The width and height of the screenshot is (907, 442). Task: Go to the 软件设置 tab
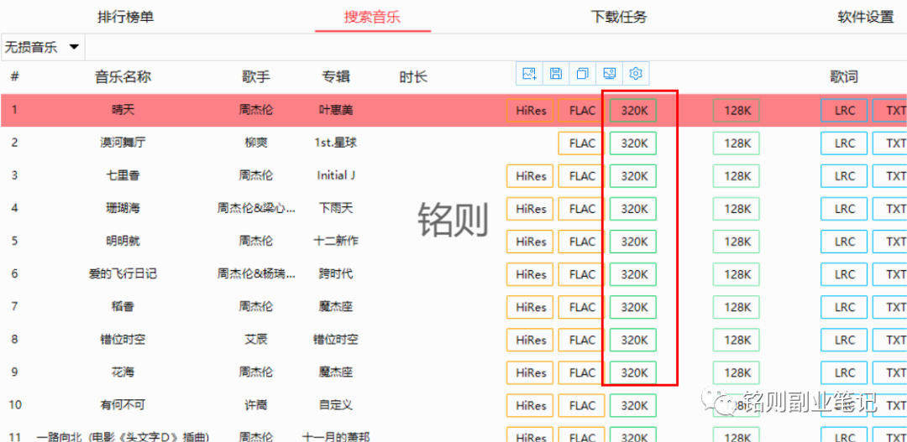865,17
